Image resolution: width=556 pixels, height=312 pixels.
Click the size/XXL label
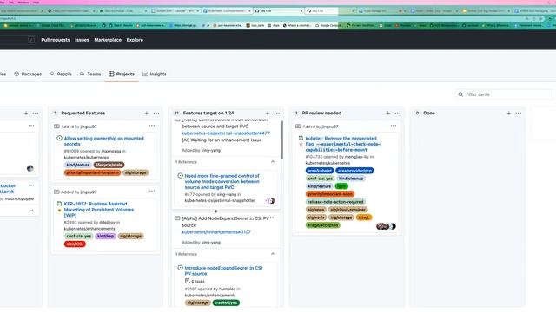pyautogui.click(x=75, y=244)
